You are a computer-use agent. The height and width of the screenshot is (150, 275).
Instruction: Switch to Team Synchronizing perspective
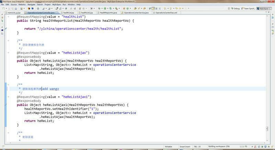click(248, 8)
